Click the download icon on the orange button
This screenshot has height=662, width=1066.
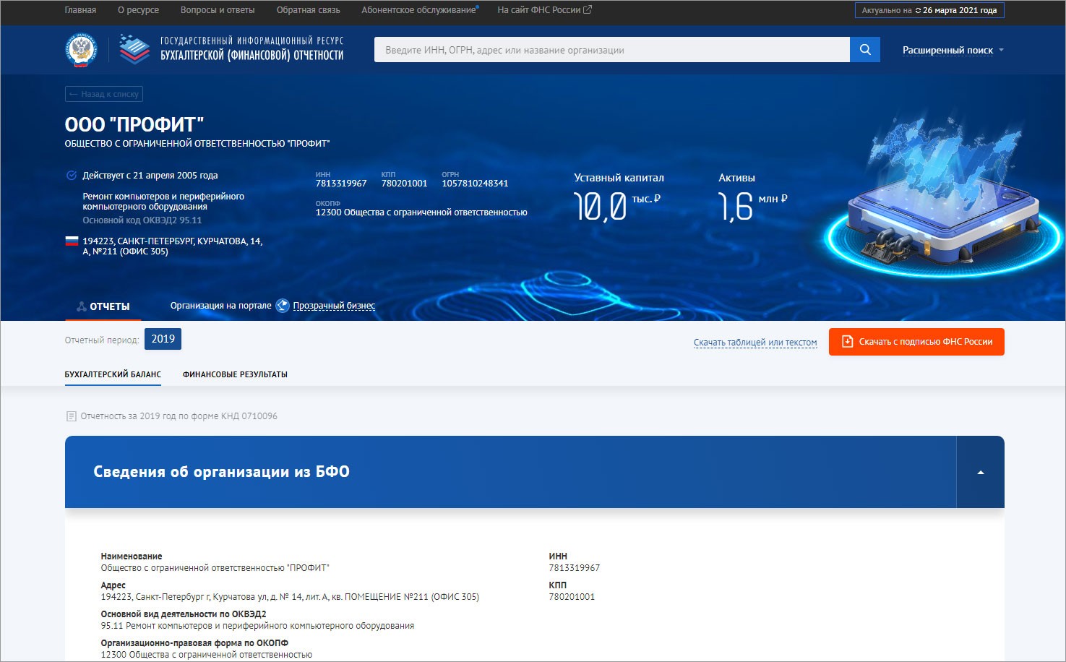[848, 342]
